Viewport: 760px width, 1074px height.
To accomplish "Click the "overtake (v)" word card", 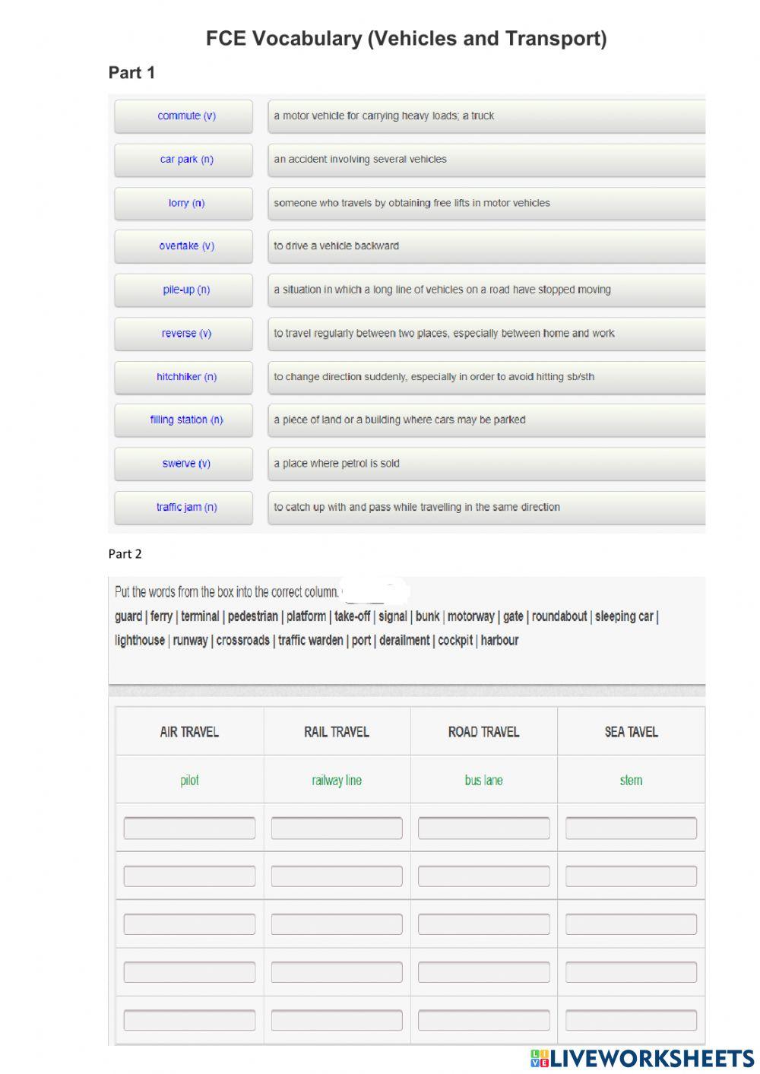I will (183, 246).
